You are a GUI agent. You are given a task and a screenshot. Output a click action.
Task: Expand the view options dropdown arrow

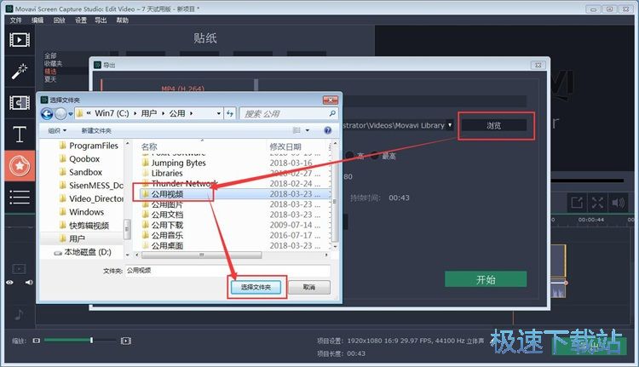pos(308,130)
